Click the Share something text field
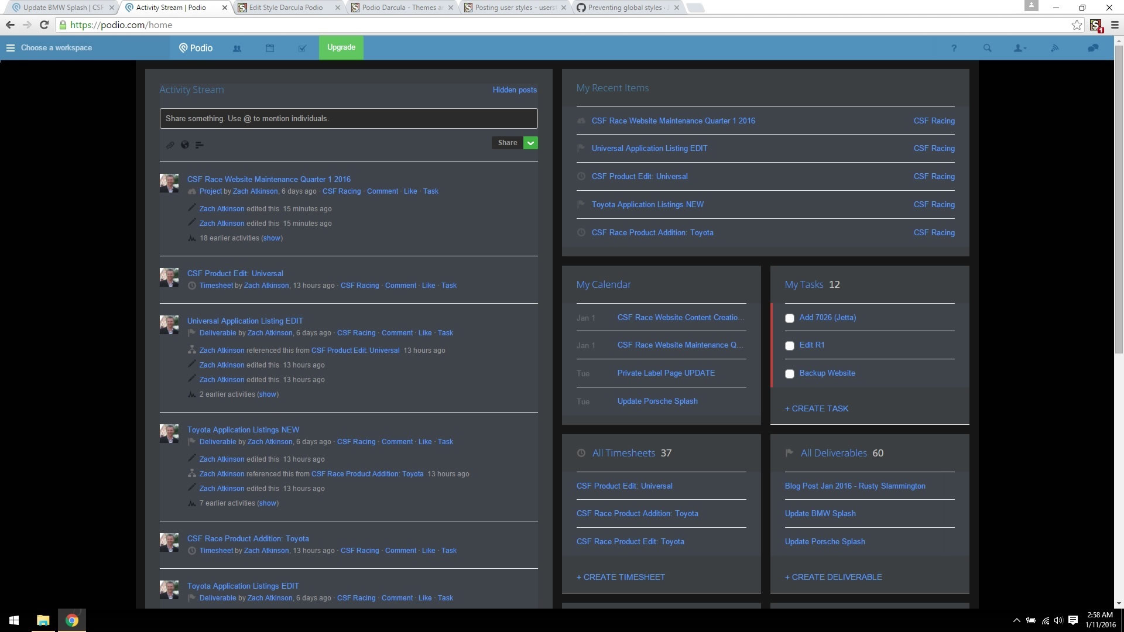Image resolution: width=1124 pixels, height=632 pixels. [x=348, y=119]
